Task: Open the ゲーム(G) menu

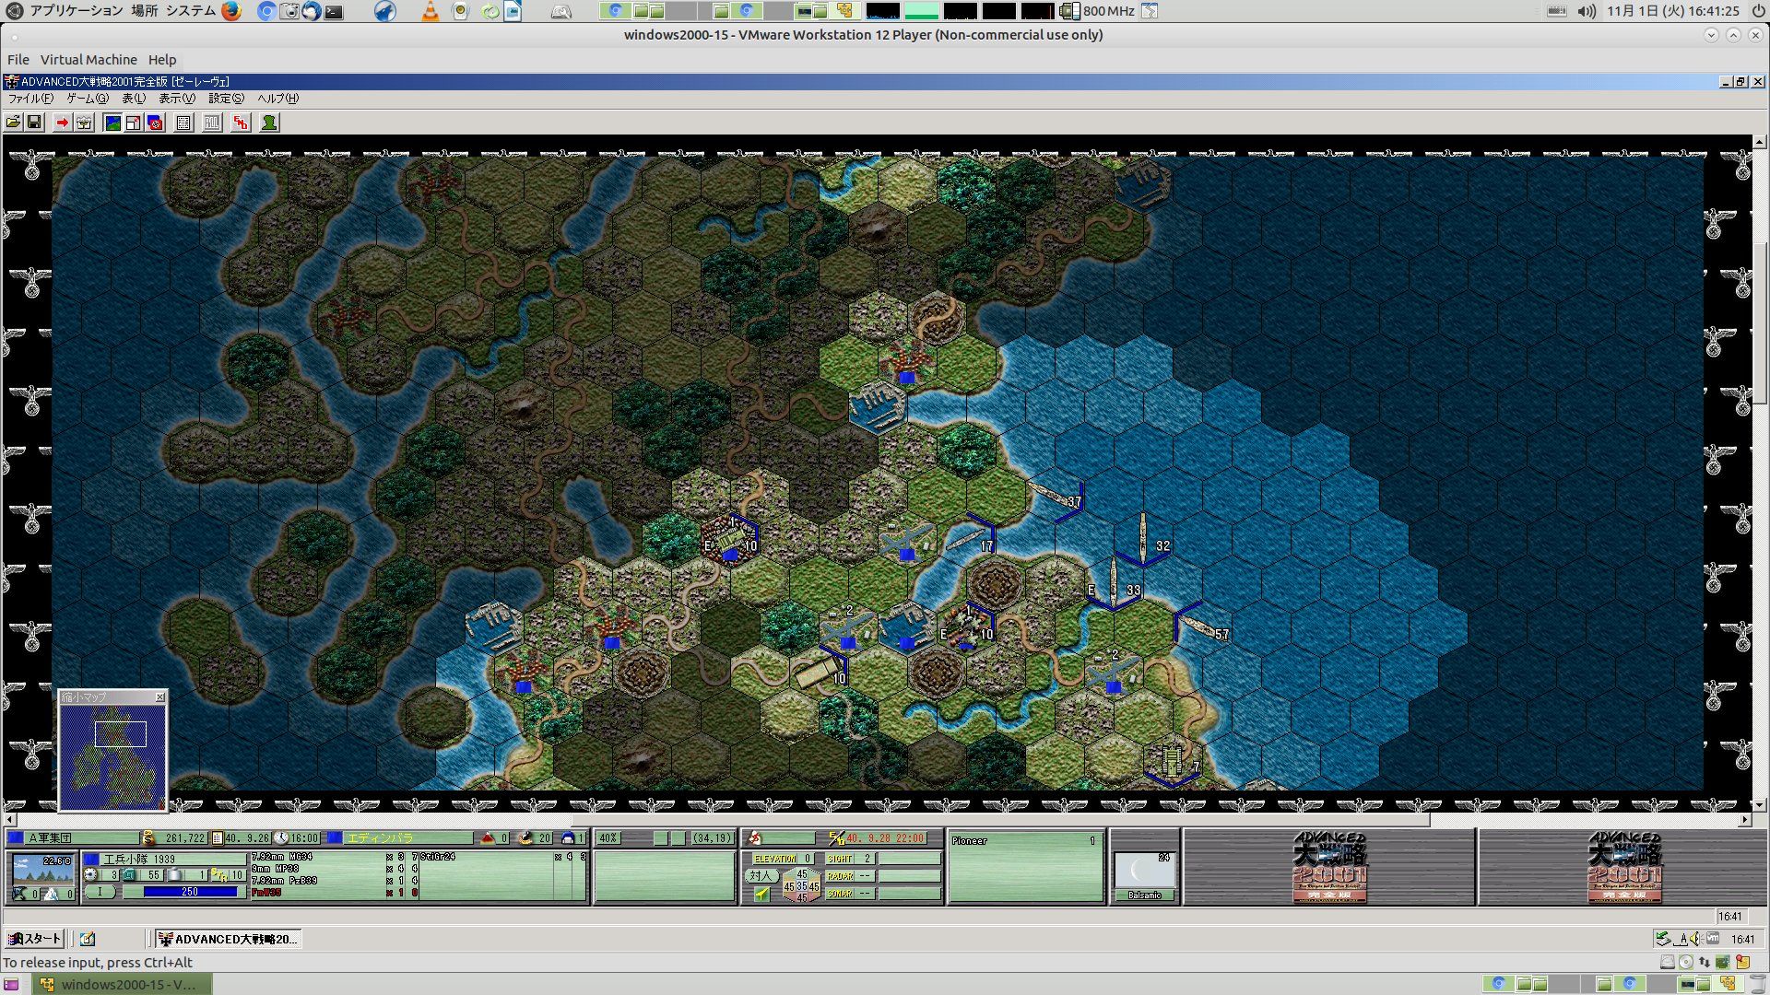Action: (x=88, y=99)
